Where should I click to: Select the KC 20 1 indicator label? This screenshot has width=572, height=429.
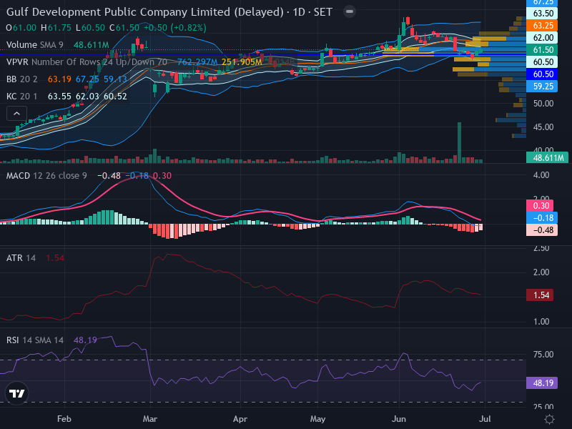[x=22, y=97]
